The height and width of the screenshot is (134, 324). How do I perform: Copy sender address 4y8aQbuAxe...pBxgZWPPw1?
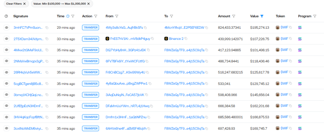[150, 83]
